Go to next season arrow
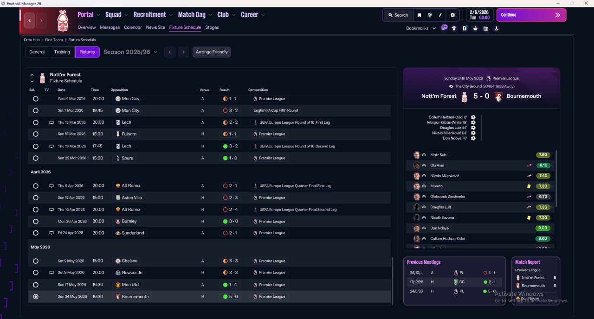Viewport: 594px width, 319px height. pos(184,52)
